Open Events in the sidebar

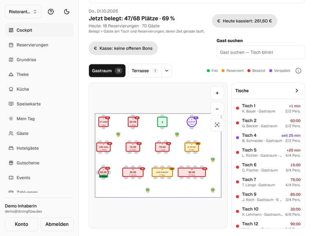[x=39, y=177]
